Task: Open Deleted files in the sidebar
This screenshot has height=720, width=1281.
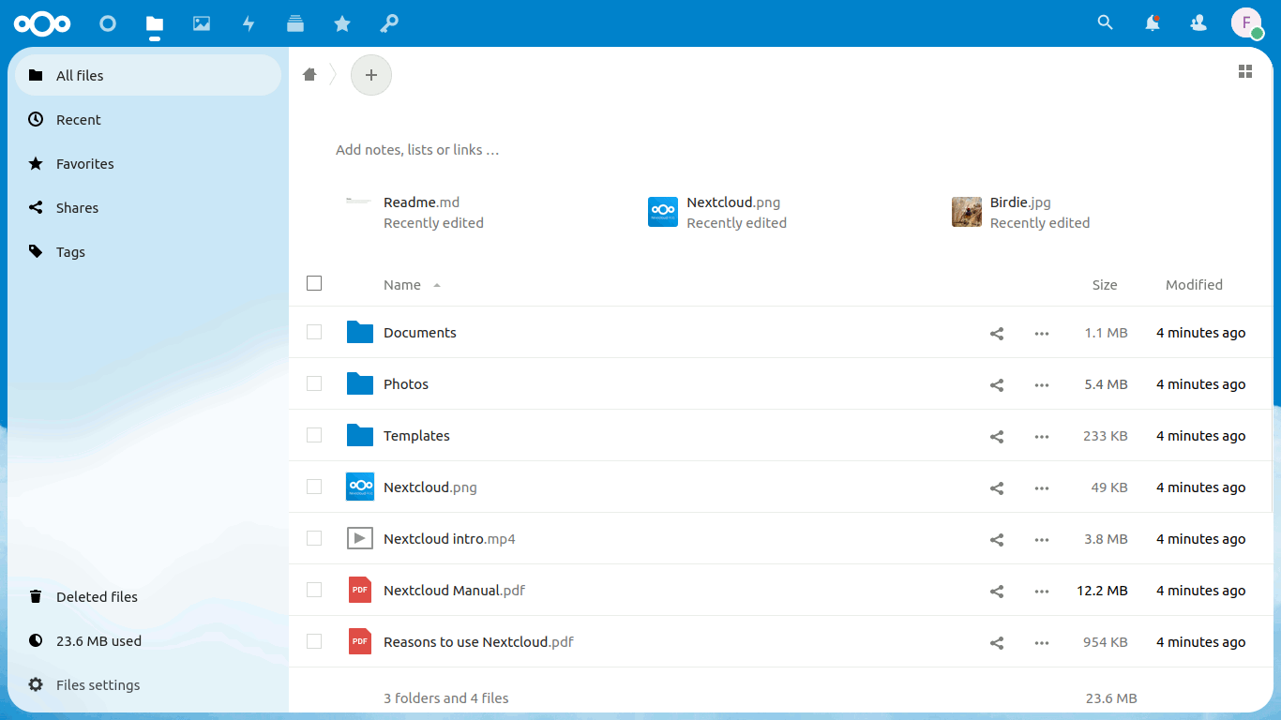Action: tap(97, 597)
